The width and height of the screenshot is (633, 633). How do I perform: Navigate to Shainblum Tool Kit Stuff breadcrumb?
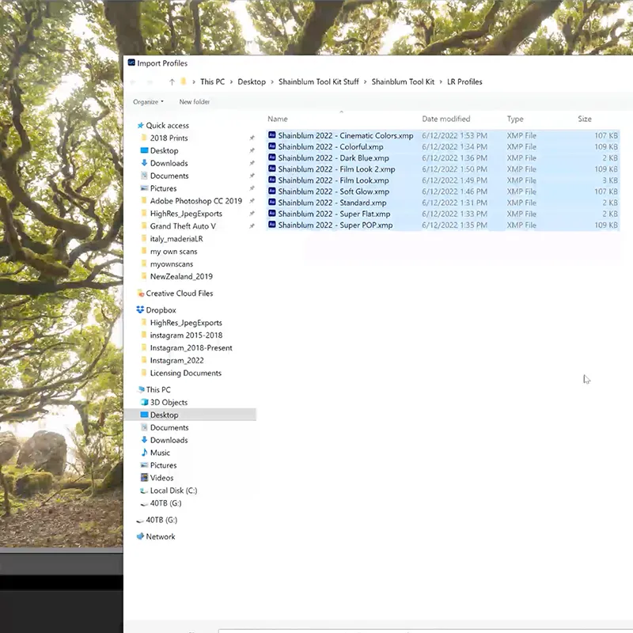(x=319, y=81)
